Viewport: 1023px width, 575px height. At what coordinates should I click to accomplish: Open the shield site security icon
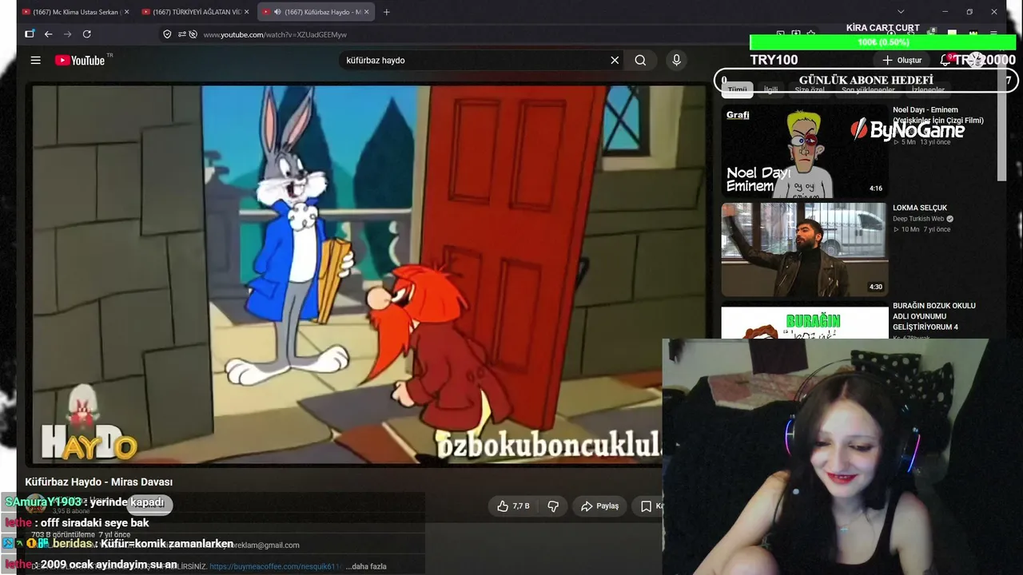(x=167, y=34)
